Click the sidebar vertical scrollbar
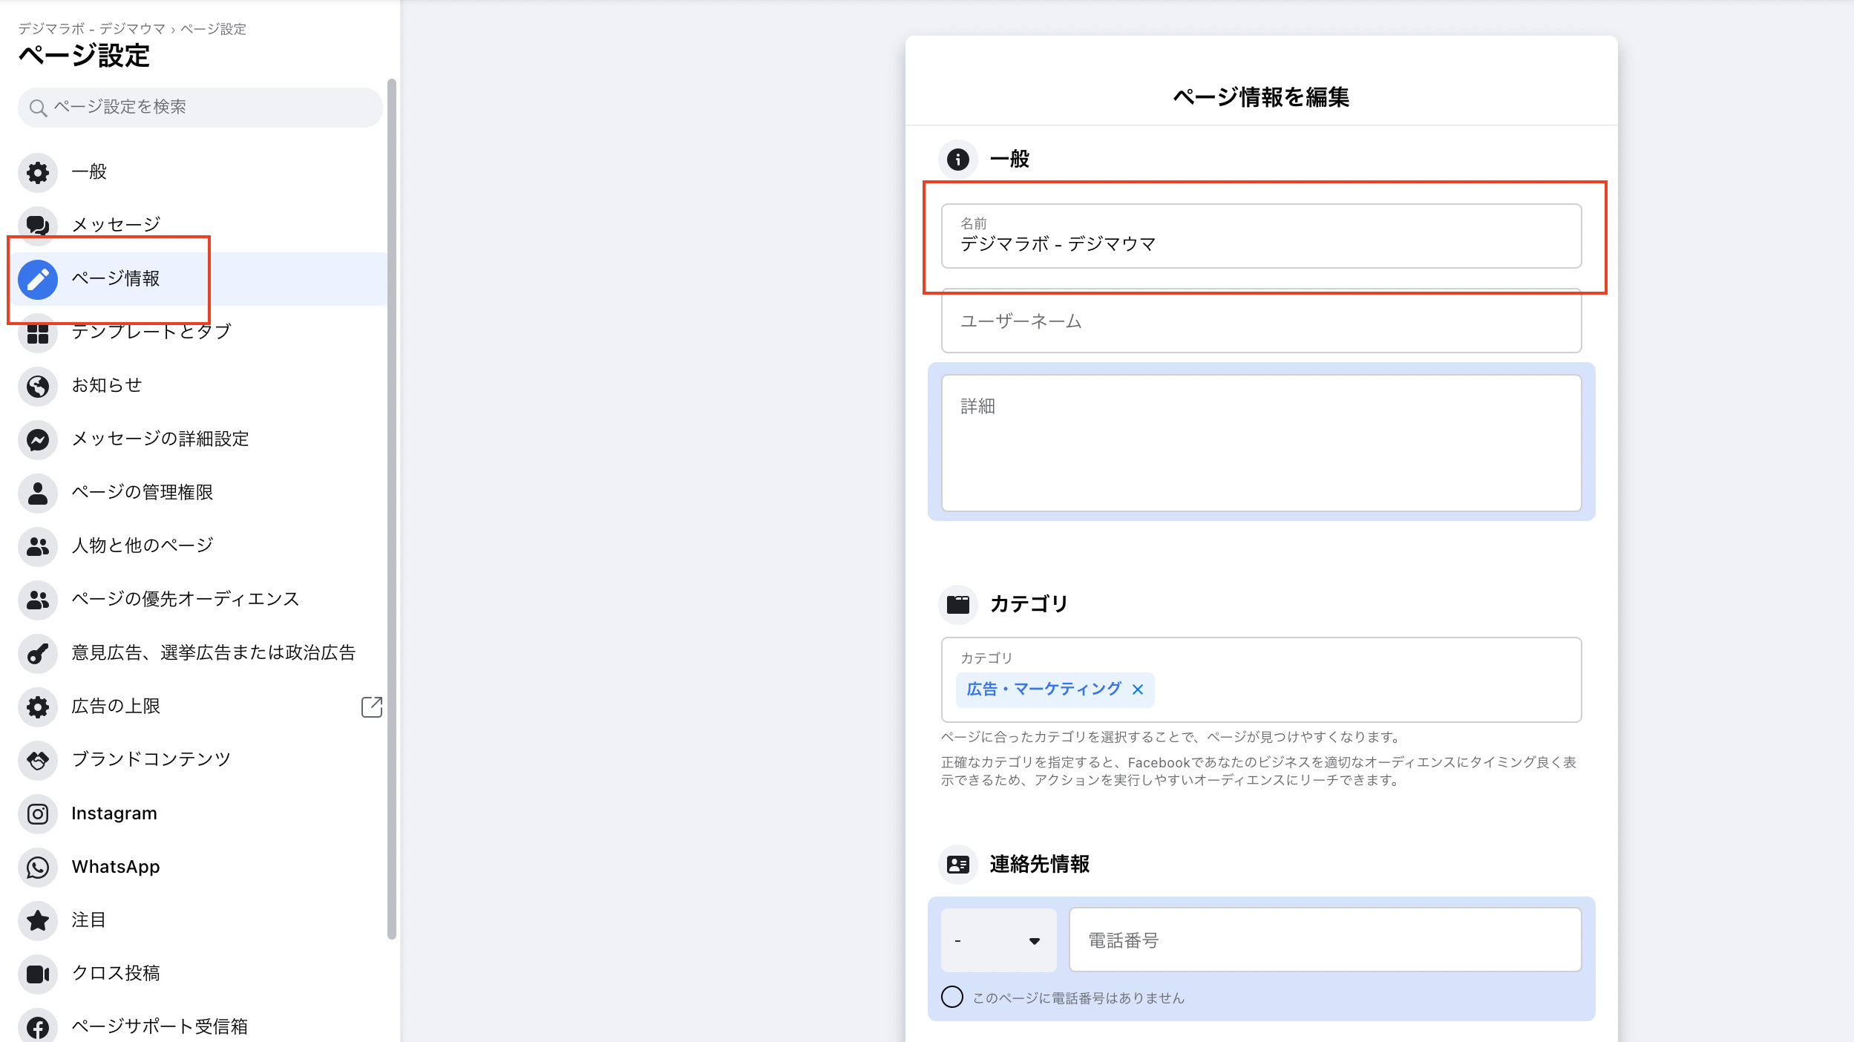This screenshot has width=1854, height=1042. (392, 508)
